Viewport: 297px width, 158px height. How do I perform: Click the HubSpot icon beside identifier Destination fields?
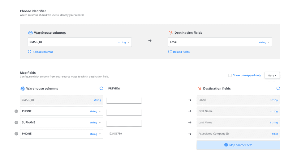point(171,33)
